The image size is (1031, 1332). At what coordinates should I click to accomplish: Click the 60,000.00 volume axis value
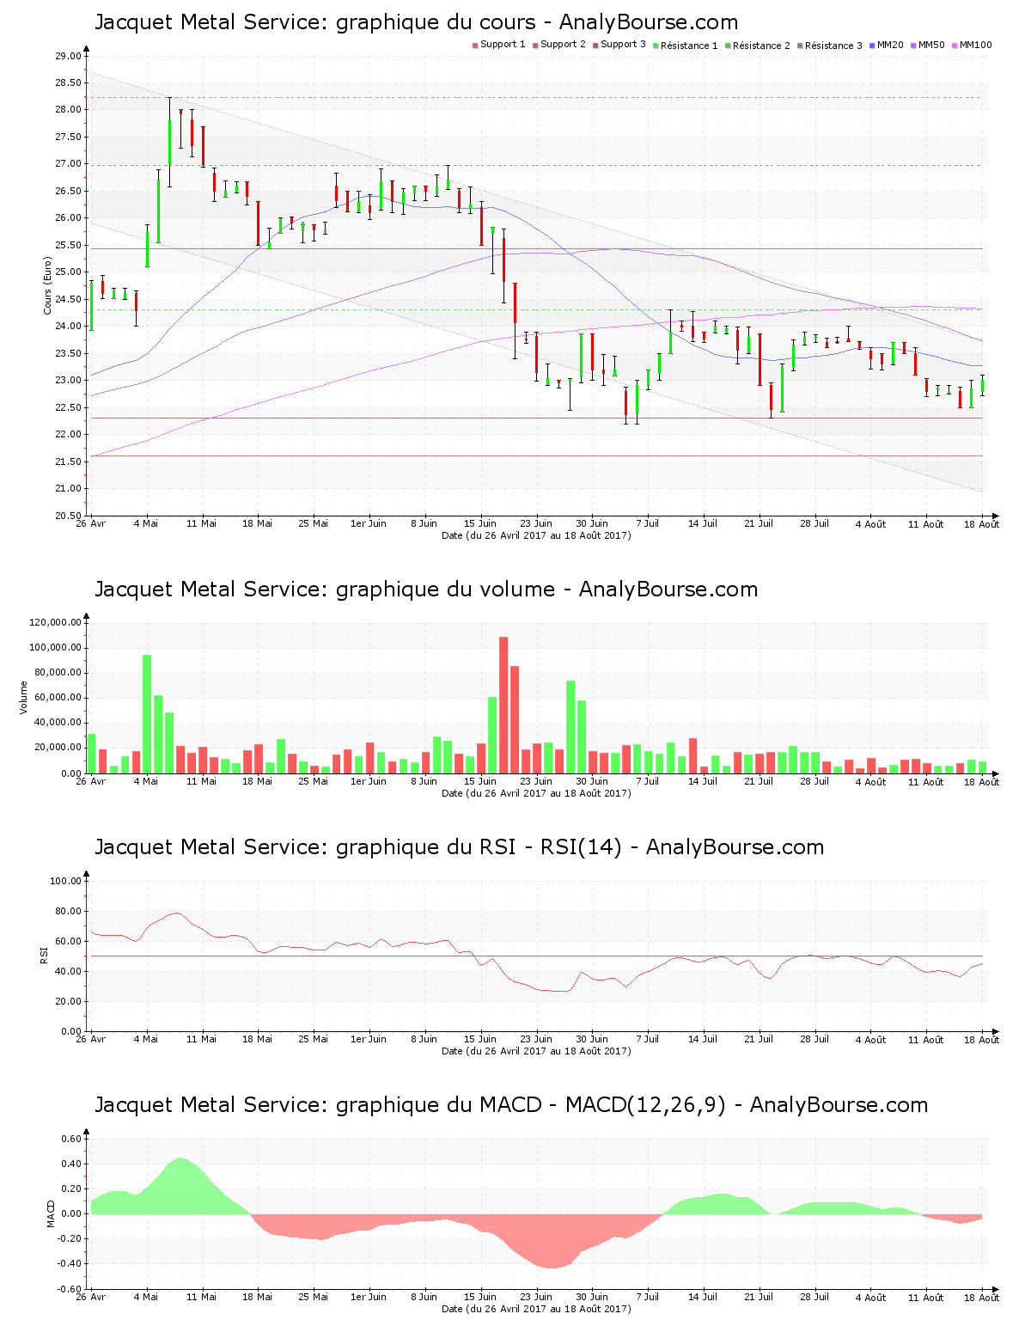58,698
